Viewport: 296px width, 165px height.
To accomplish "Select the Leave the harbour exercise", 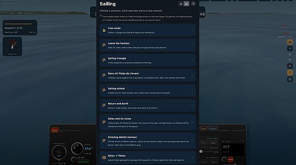I will (148, 45).
